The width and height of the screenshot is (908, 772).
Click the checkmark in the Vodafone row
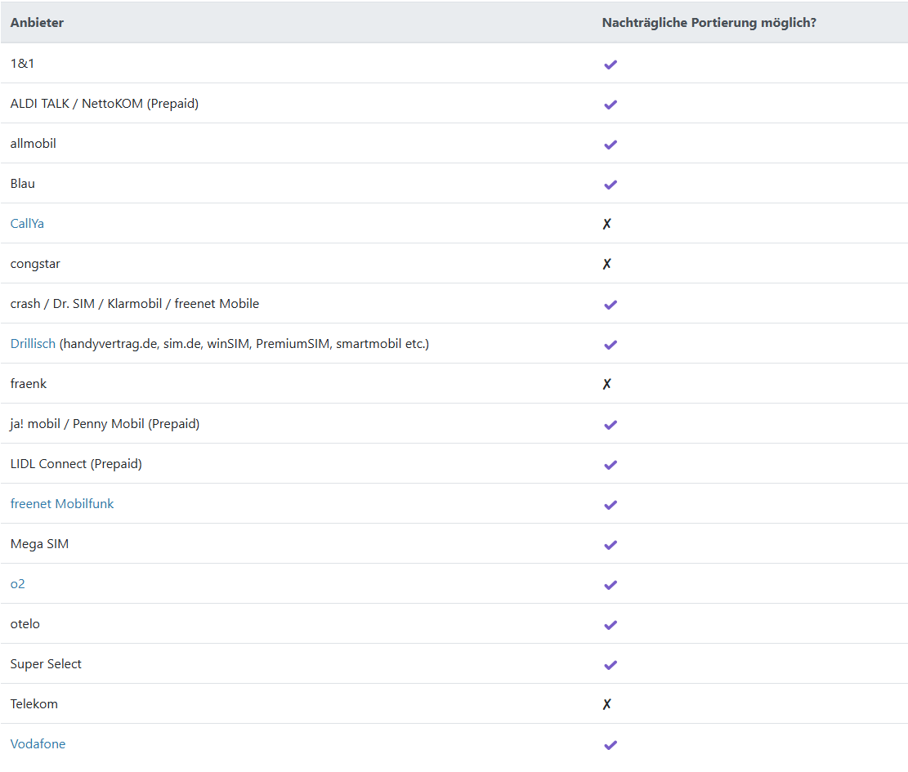click(610, 745)
